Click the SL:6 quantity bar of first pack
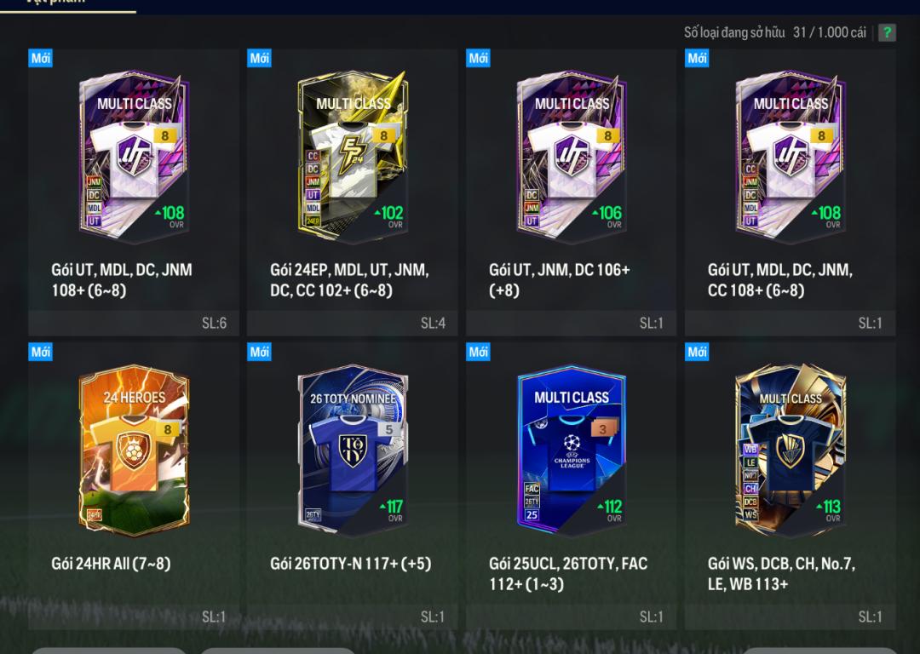Screen dimensions: 920x654 pos(134,324)
